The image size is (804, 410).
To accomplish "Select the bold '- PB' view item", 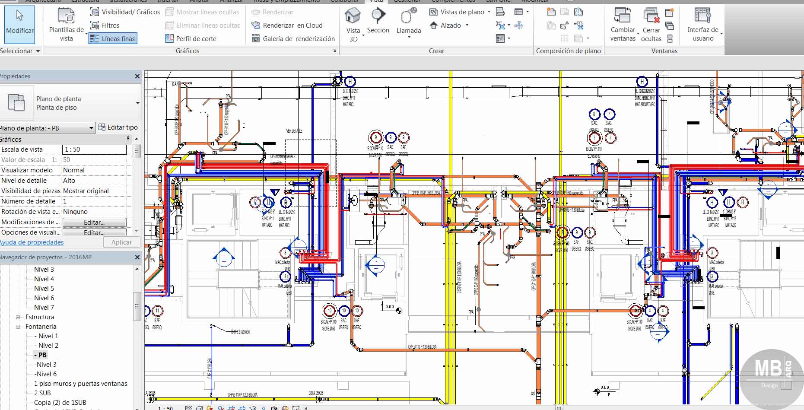I will (40, 355).
